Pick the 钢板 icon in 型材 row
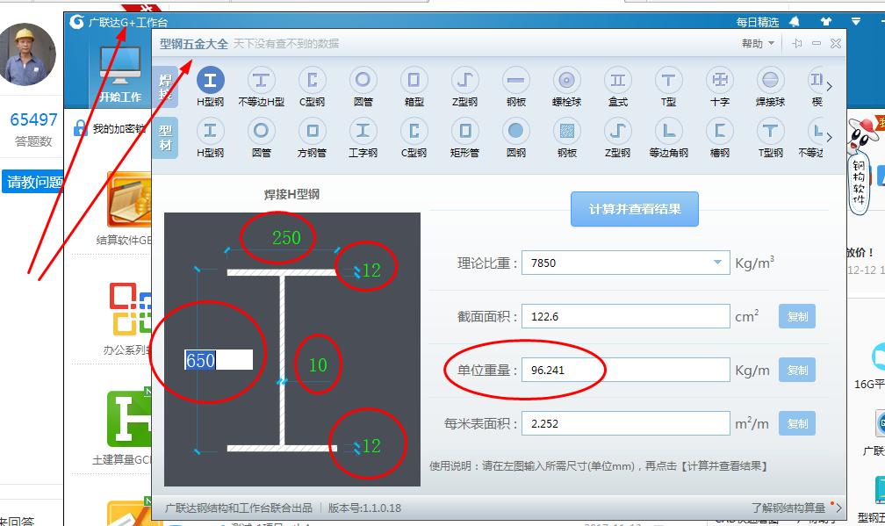The width and height of the screenshot is (885, 526). [566, 131]
